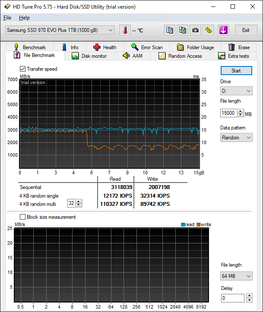Switch to the Info tab
This screenshot has height=312, width=263.
click(70, 47)
